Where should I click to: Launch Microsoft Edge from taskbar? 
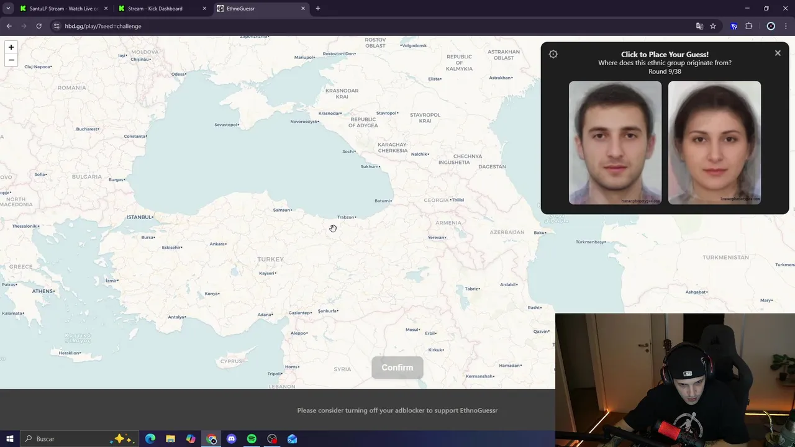(150, 439)
